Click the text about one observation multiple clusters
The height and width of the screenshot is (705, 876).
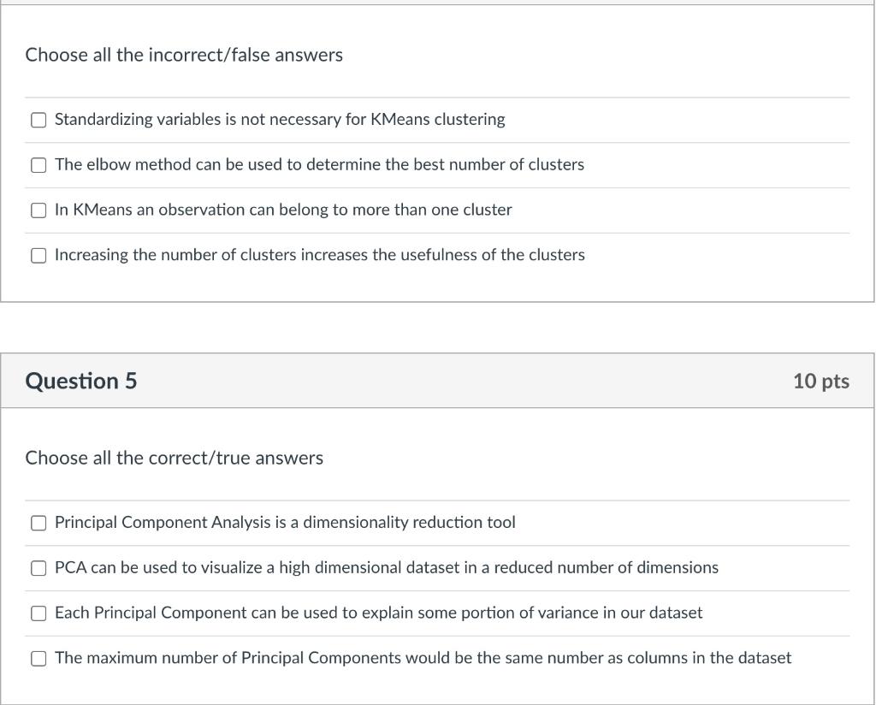pos(282,210)
